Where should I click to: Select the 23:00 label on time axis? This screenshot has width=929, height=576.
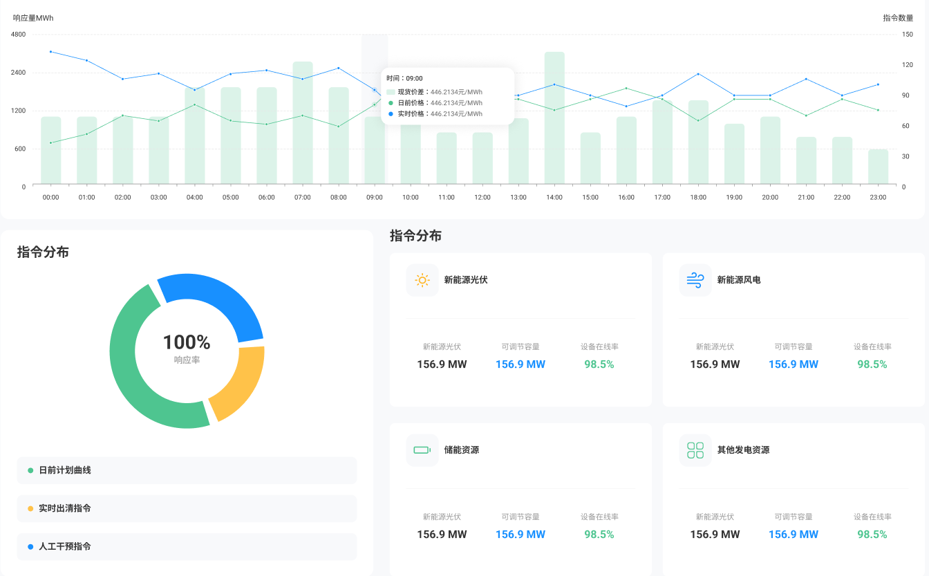click(x=878, y=197)
